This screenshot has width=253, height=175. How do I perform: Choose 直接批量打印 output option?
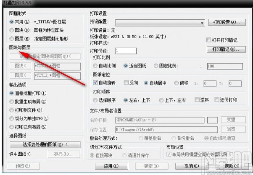point(11,93)
